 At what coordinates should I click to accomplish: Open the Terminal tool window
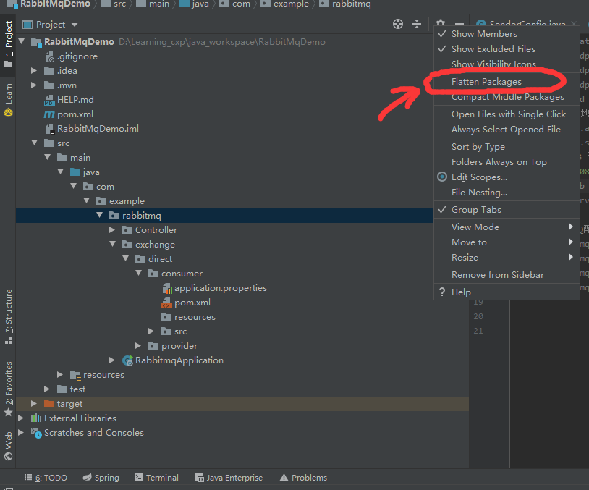156,478
